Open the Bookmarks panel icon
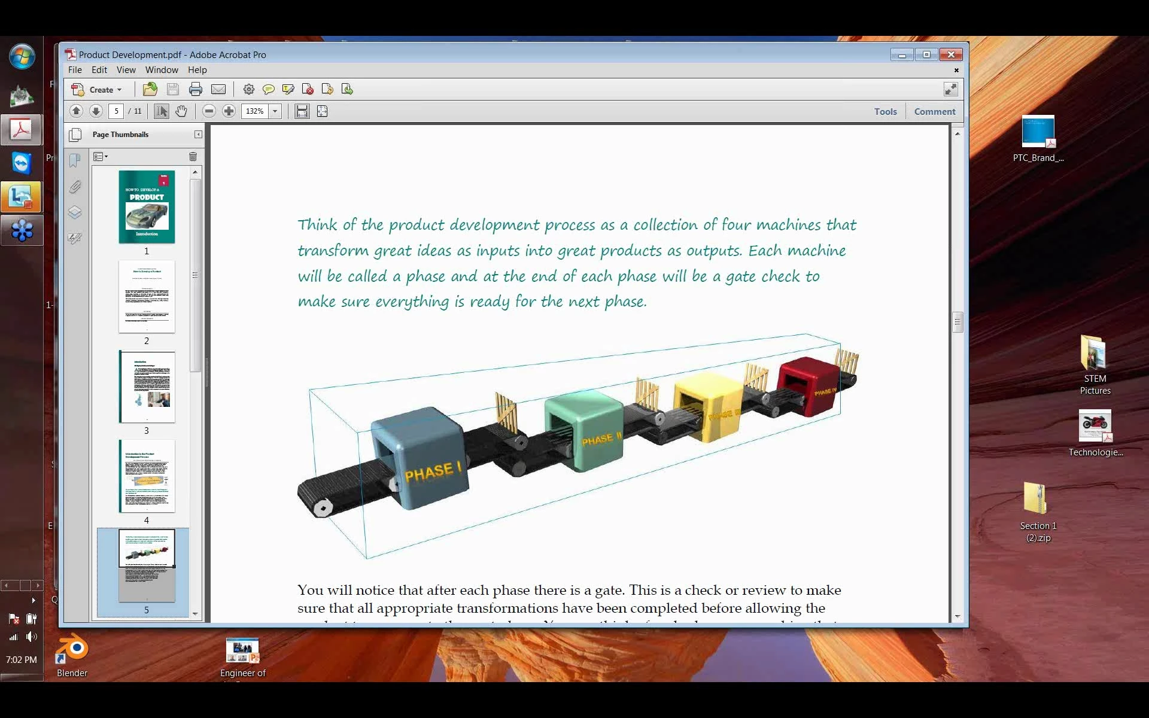This screenshot has width=1149, height=718. click(75, 160)
